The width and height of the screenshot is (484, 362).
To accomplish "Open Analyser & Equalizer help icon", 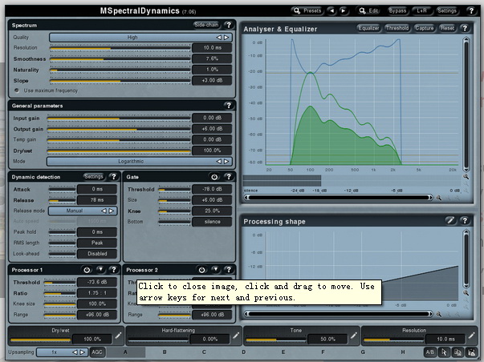I will click(x=465, y=28).
